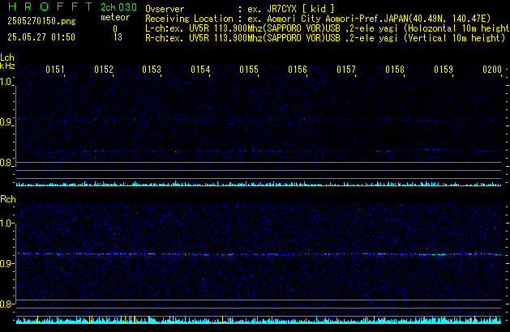Select the 0200 time marker

click(492, 70)
